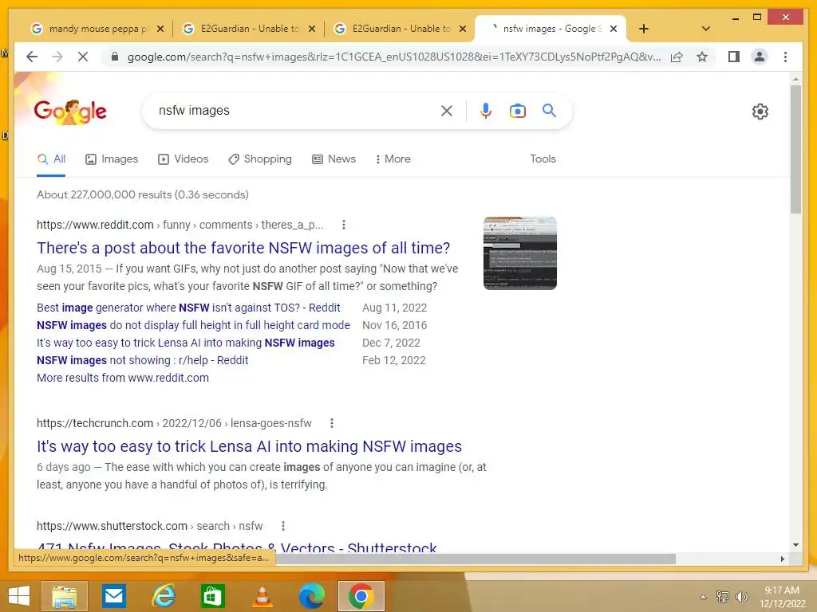Bookmark this page with the star

(702, 57)
